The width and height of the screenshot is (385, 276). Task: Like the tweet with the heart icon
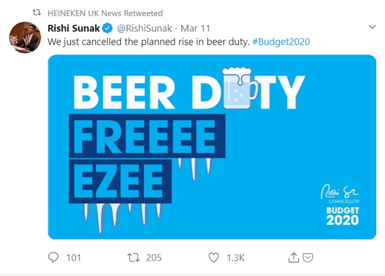(214, 257)
